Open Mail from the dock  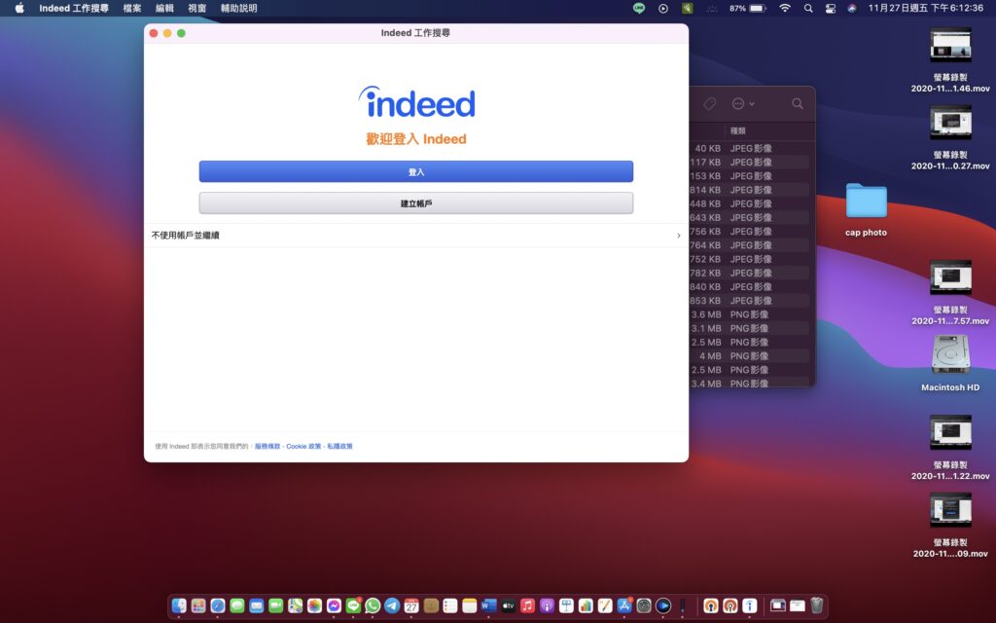click(257, 605)
